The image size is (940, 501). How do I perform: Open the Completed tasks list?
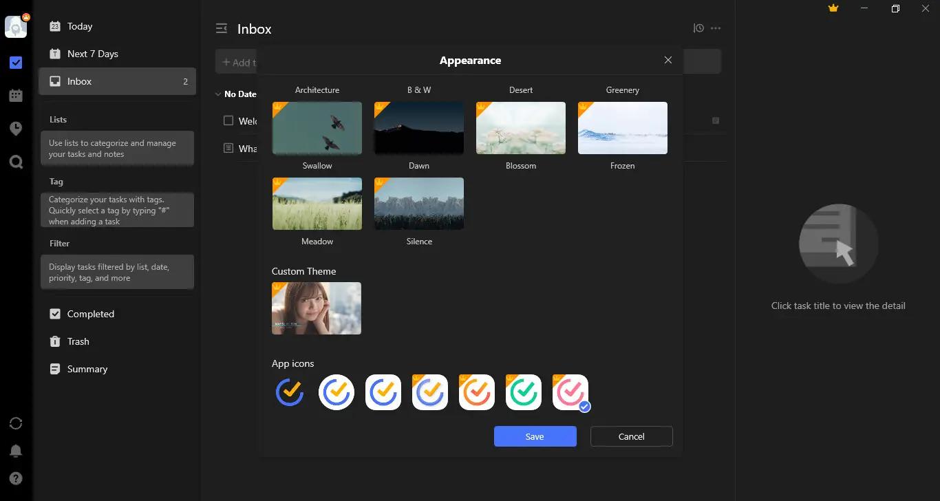(x=90, y=314)
